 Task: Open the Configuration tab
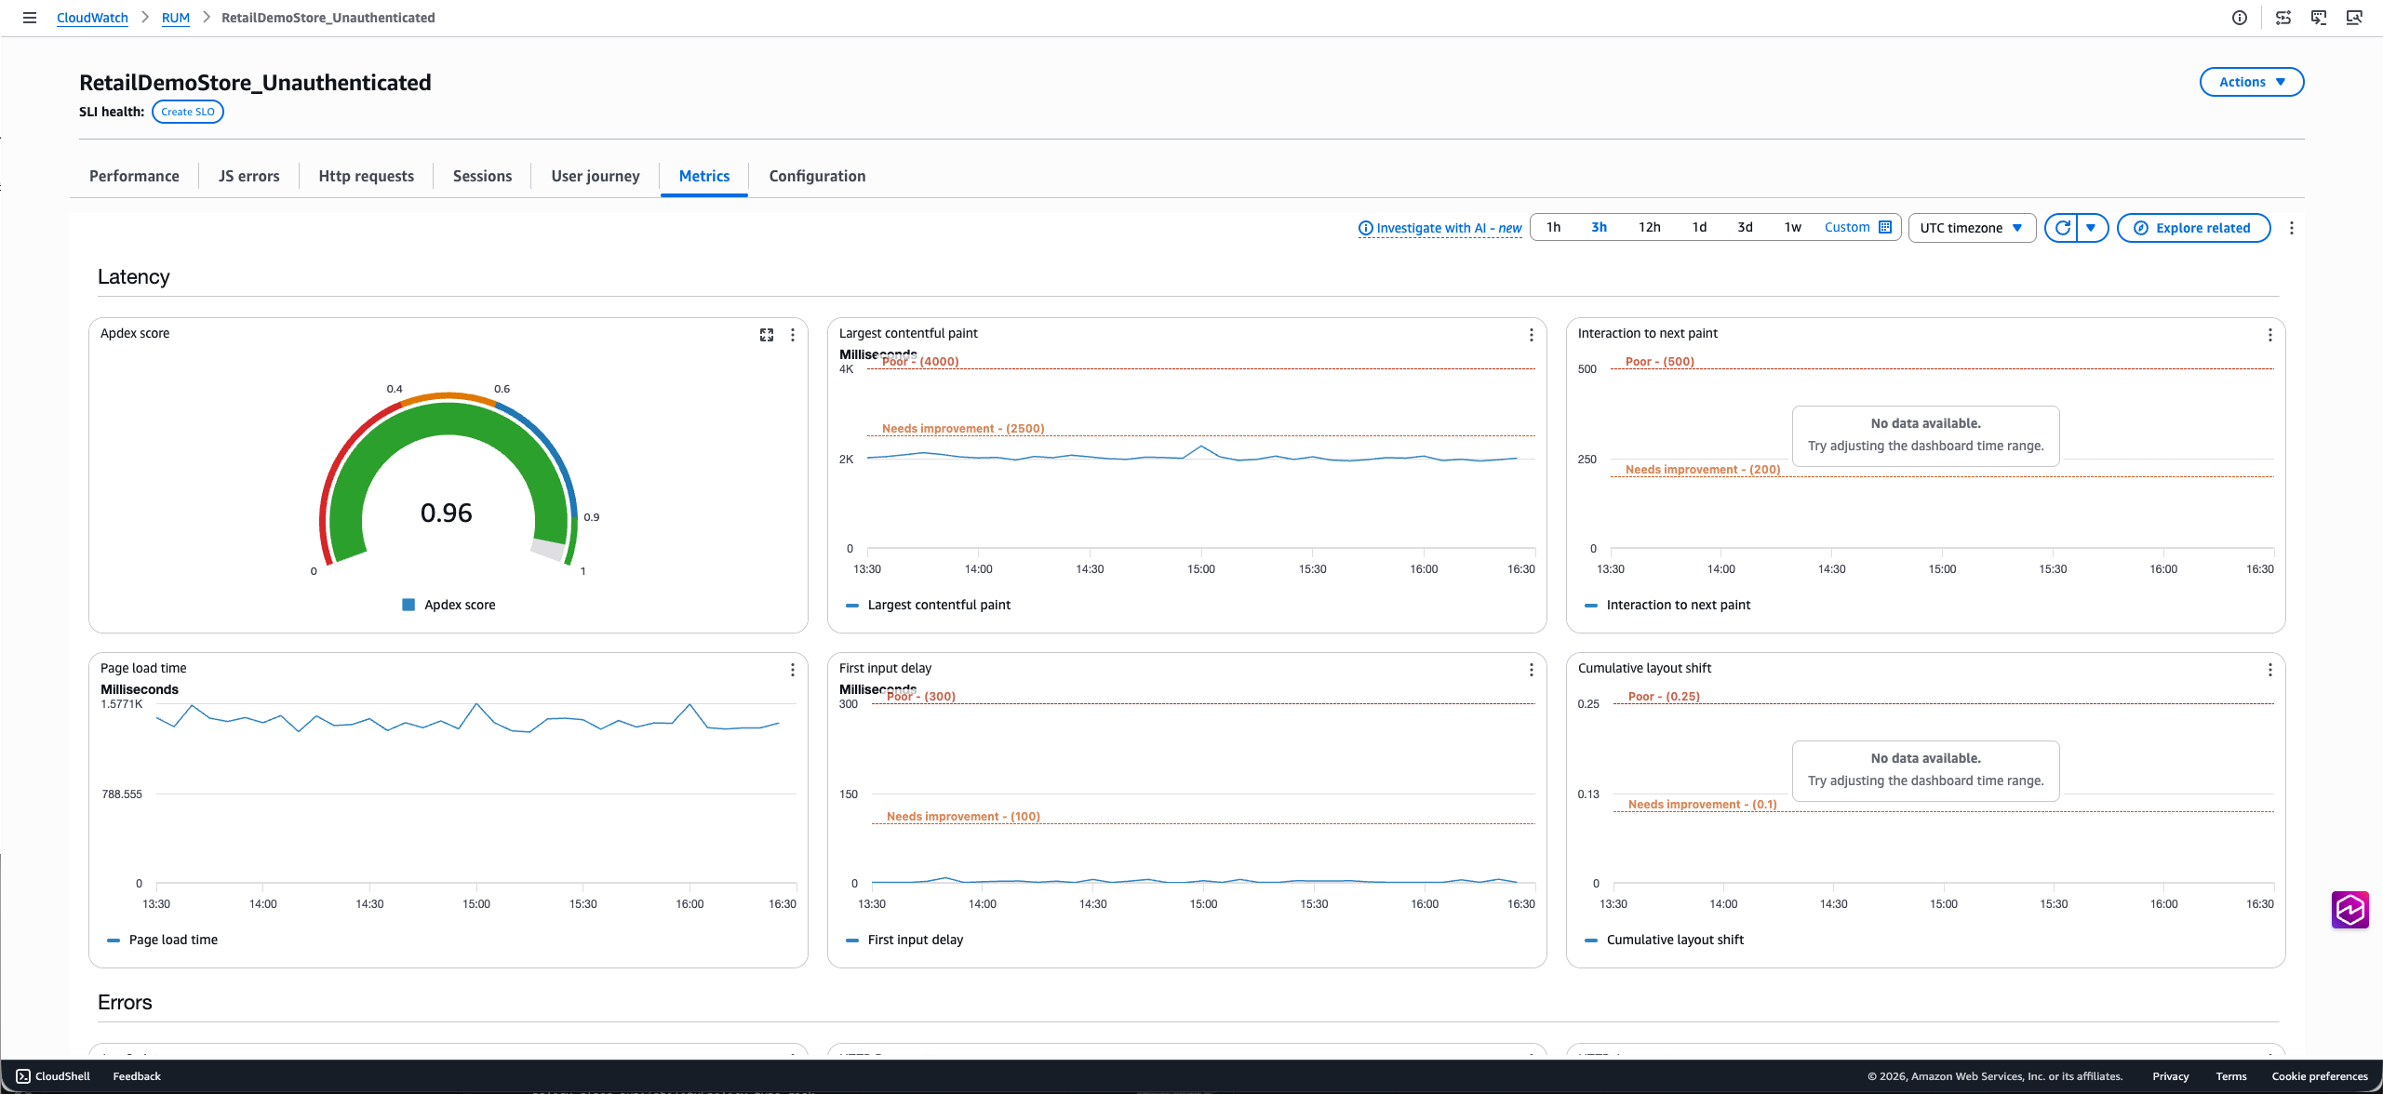click(x=817, y=176)
